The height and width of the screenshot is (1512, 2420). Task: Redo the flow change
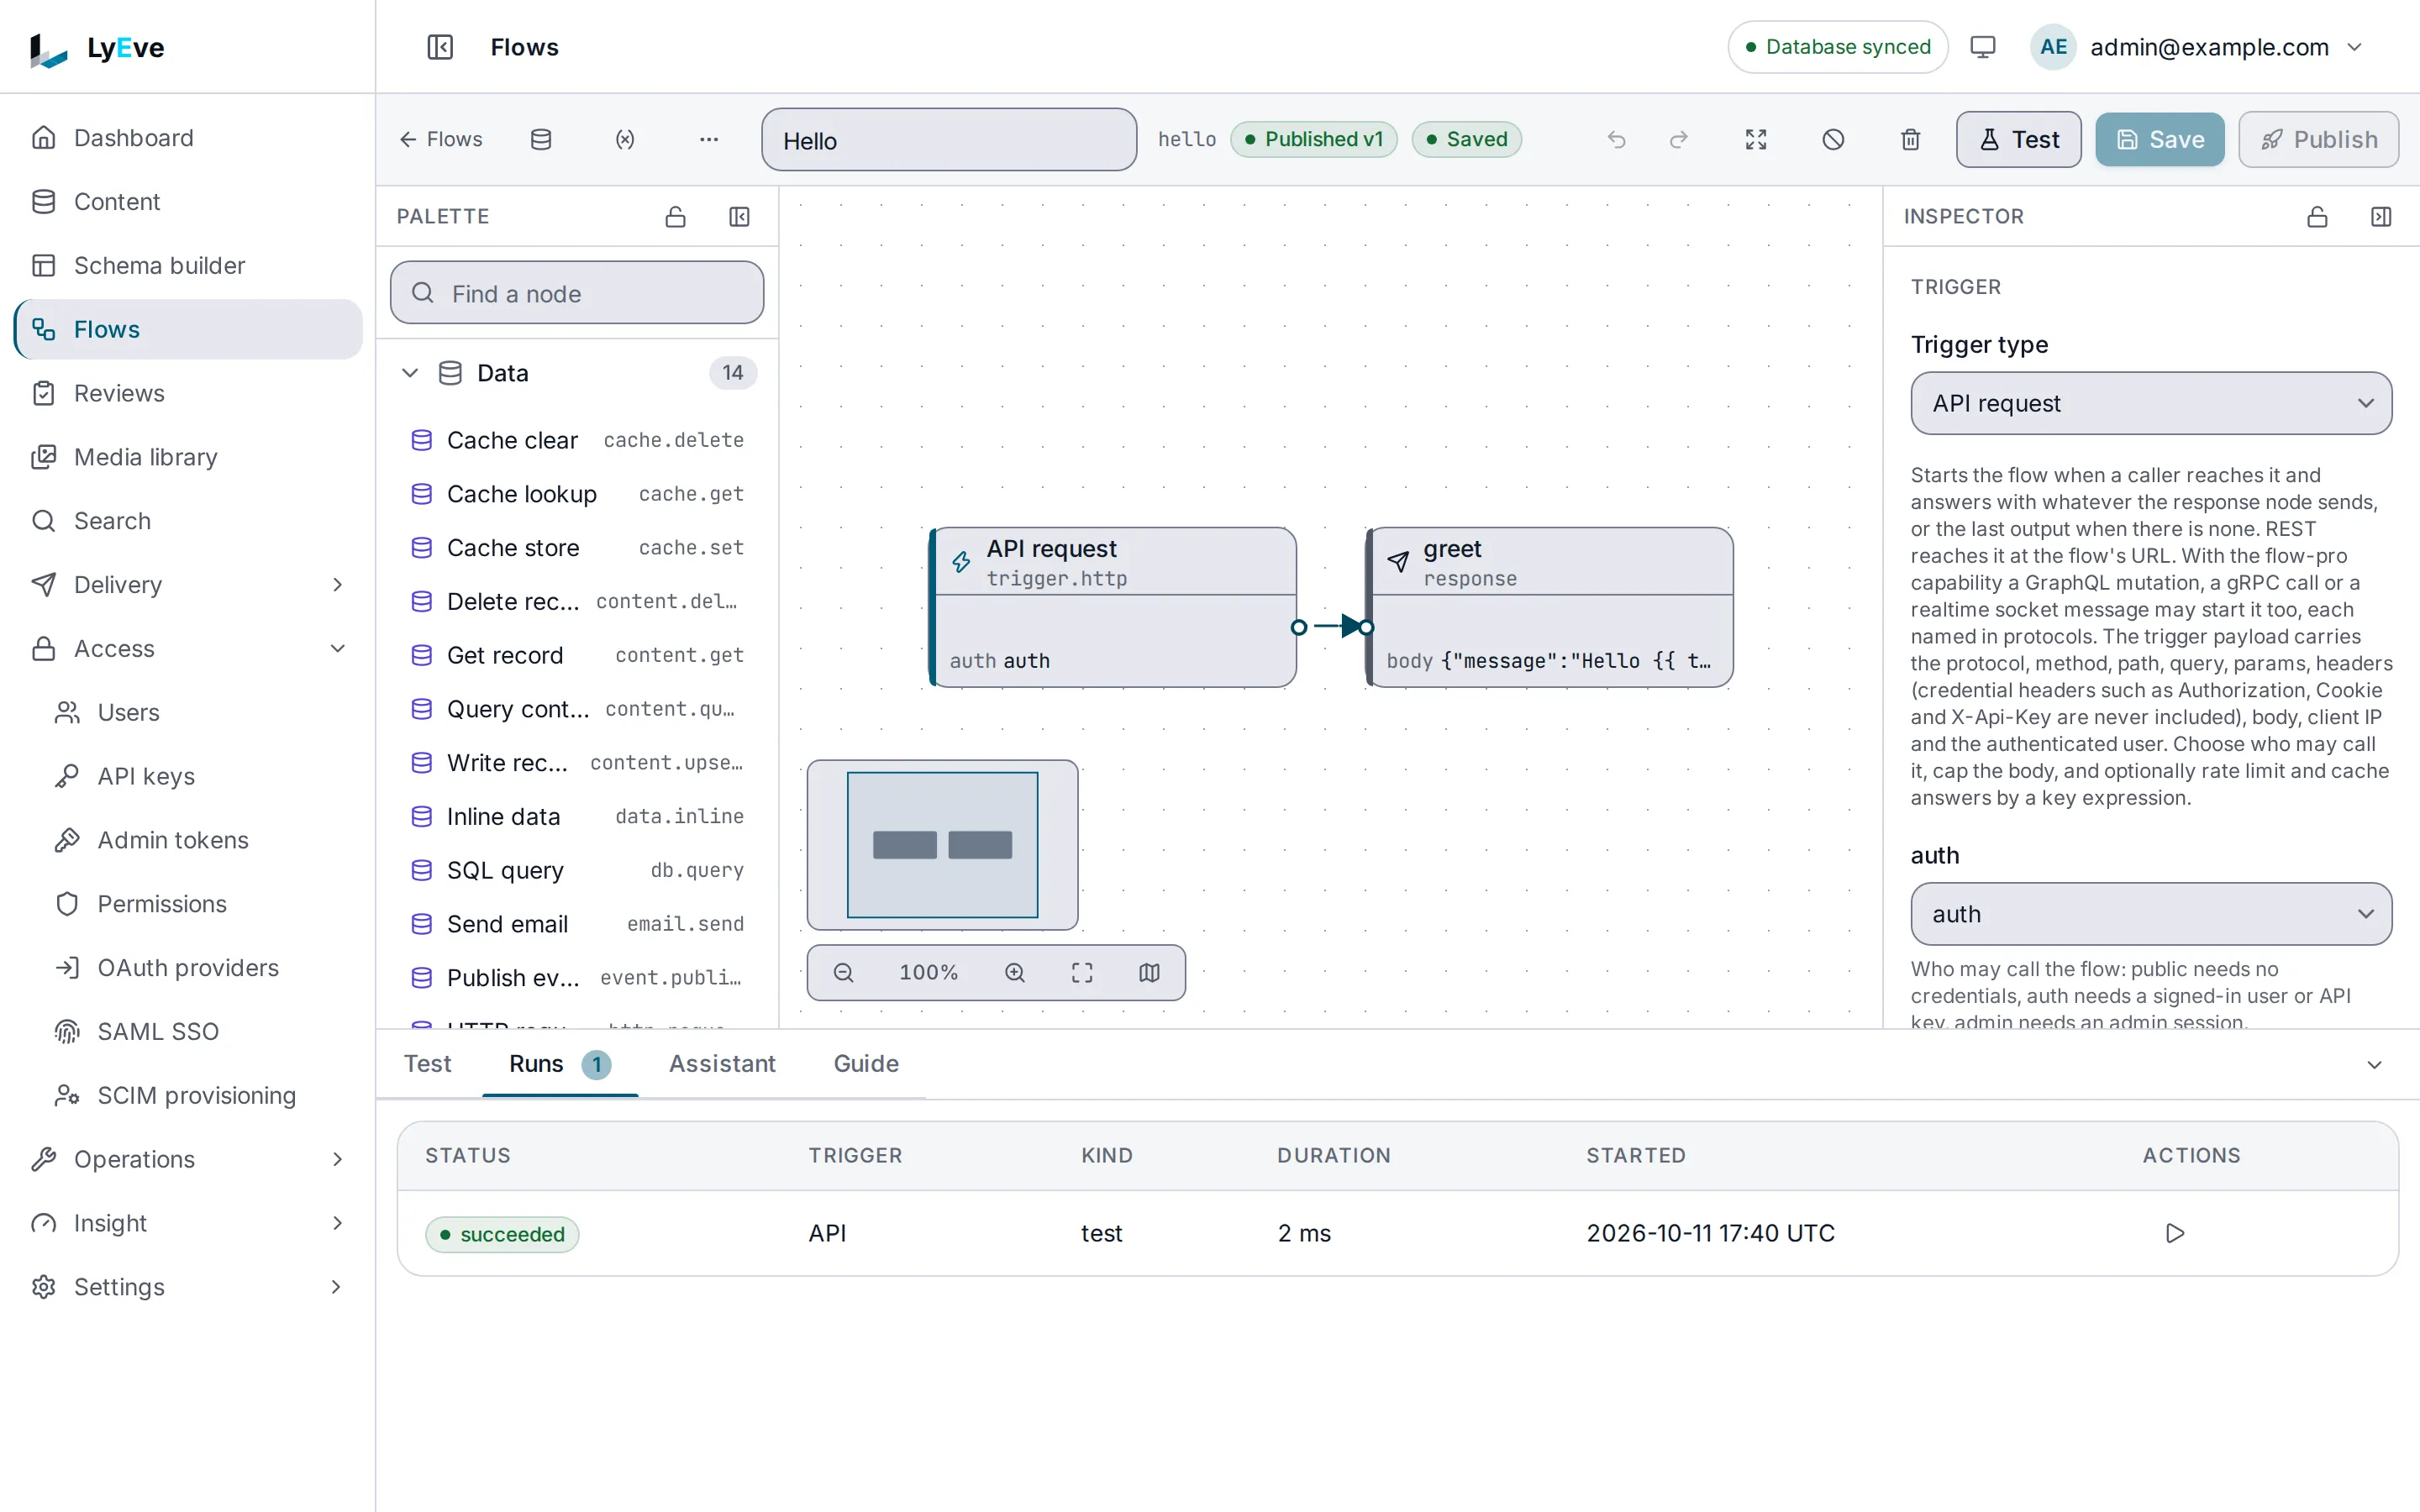point(1679,139)
